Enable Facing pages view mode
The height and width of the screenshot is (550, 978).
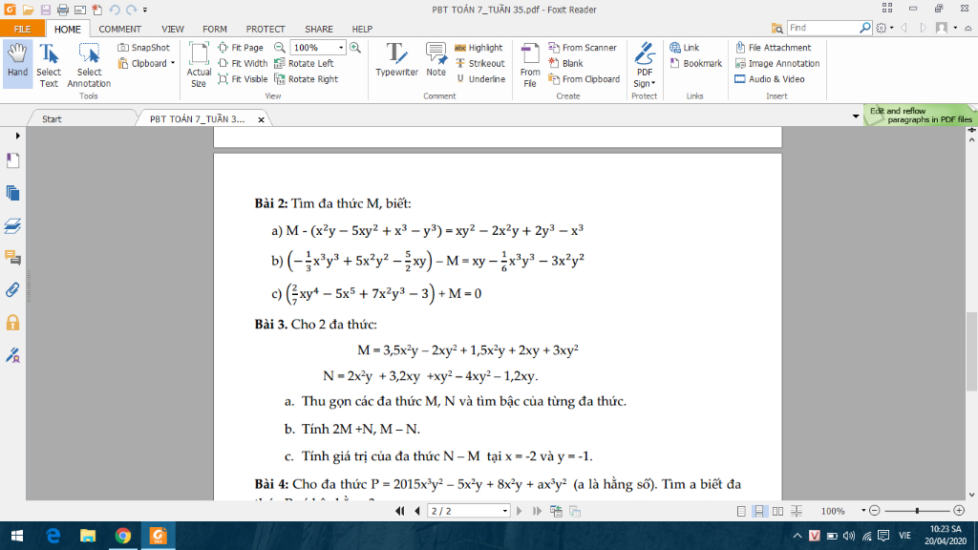(x=777, y=511)
